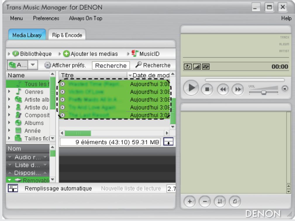The height and width of the screenshot is (221, 295).
Task: Play the third track row's play icon
Action: pos(63,99)
